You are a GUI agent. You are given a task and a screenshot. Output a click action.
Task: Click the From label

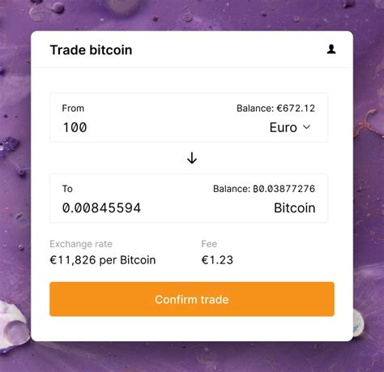[73, 109]
